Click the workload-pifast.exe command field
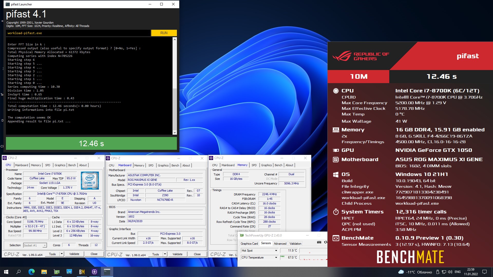The width and height of the screenshot is (493, 277). click(78, 33)
